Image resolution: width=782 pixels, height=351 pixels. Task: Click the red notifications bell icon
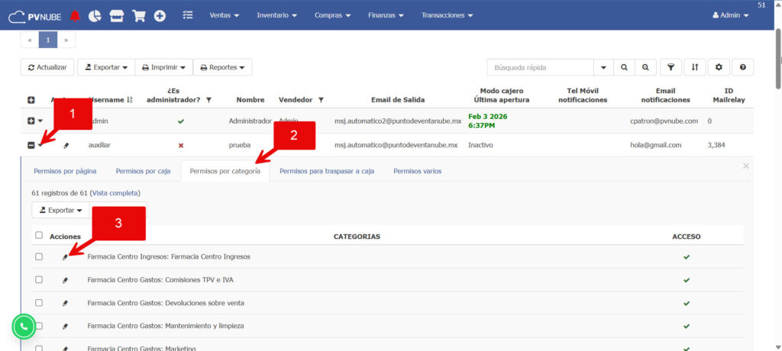point(74,15)
